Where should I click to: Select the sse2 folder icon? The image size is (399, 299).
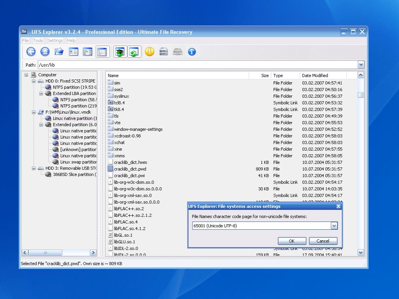110,89
